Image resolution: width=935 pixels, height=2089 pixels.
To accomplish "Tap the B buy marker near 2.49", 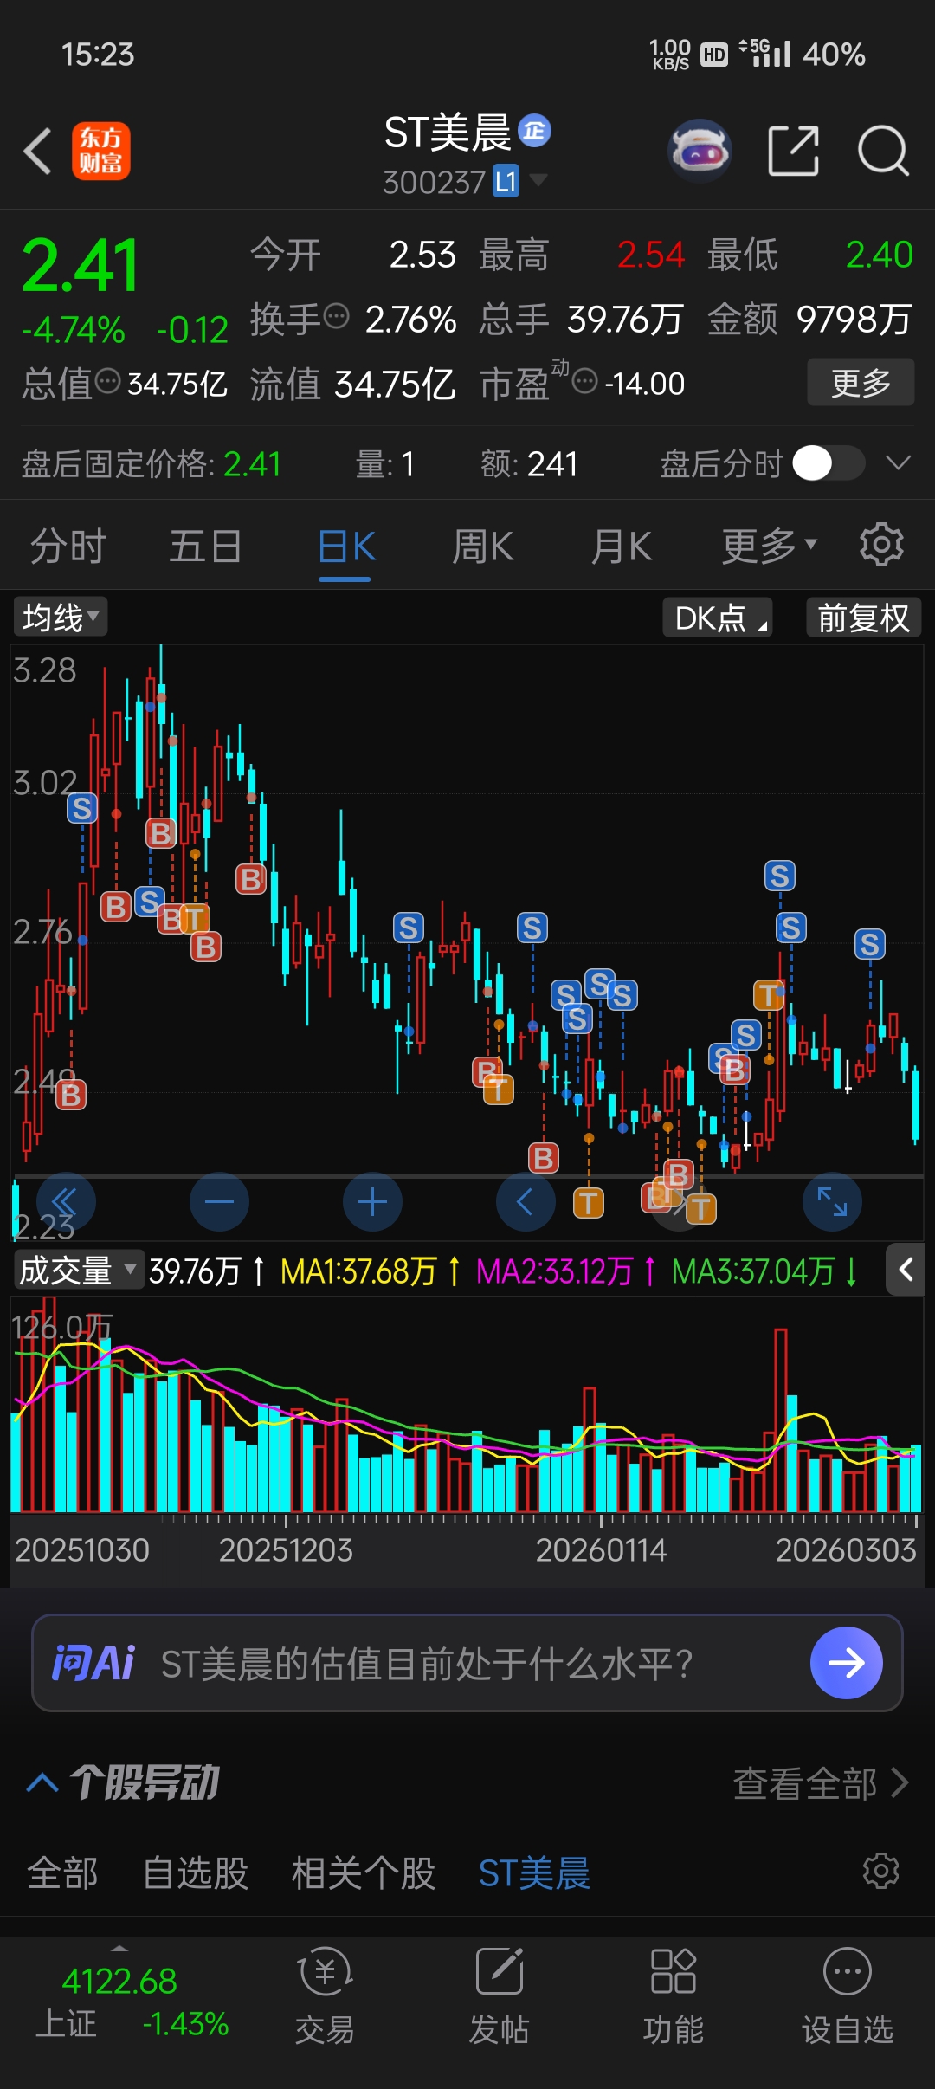I will click(71, 1095).
